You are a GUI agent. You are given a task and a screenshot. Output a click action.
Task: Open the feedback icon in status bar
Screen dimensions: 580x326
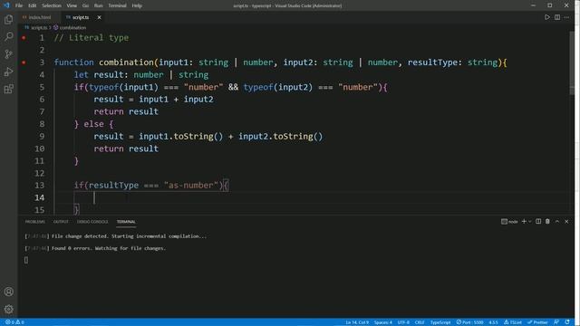point(556,322)
